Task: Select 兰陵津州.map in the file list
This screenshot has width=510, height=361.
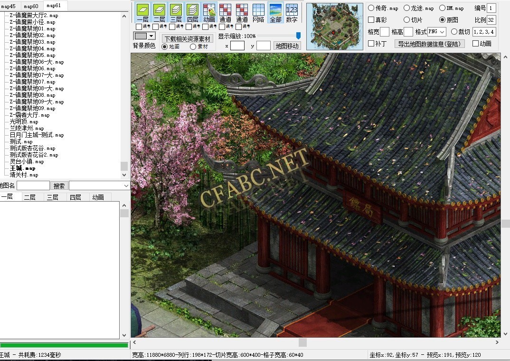Action: [27, 128]
